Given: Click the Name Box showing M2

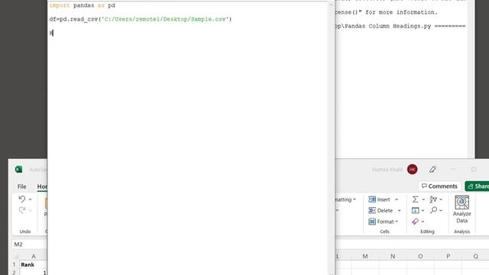Looking at the screenshot, I should pyautogui.click(x=29, y=244).
